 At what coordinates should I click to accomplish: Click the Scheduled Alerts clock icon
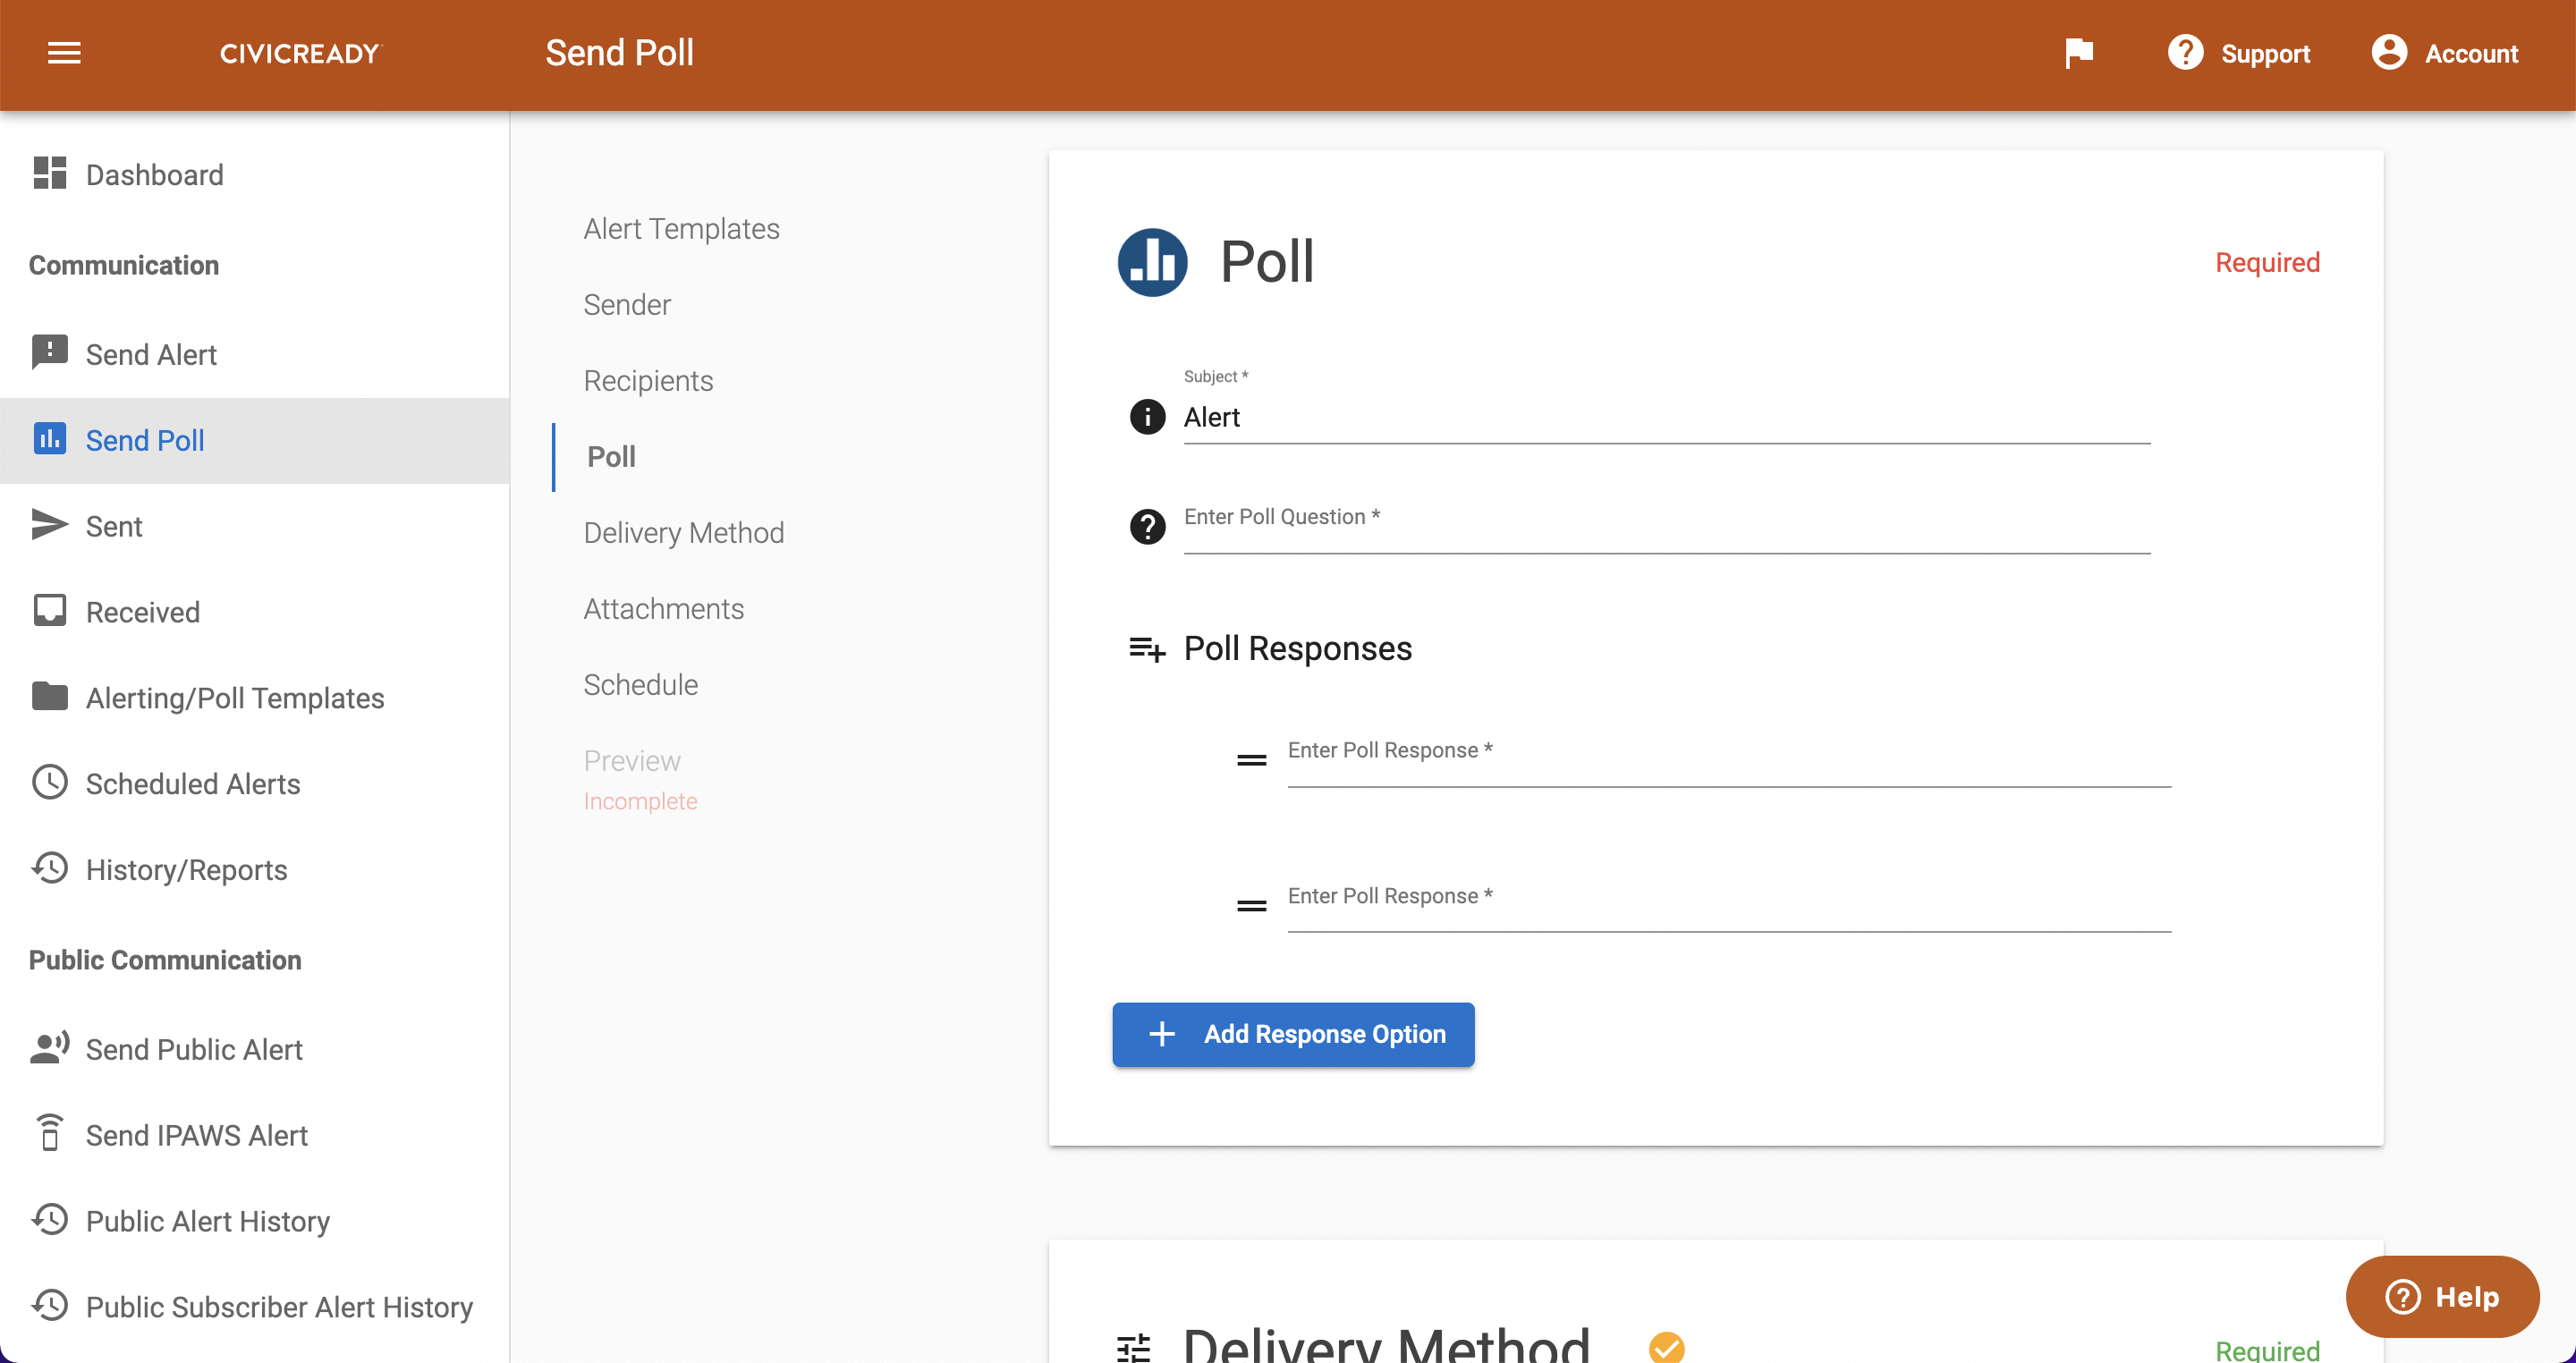tap(48, 782)
